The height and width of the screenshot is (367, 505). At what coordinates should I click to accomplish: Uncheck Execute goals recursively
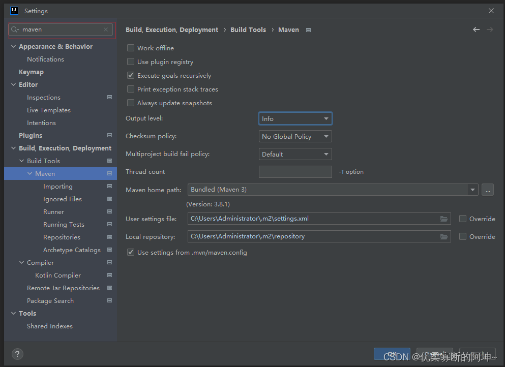(x=130, y=75)
